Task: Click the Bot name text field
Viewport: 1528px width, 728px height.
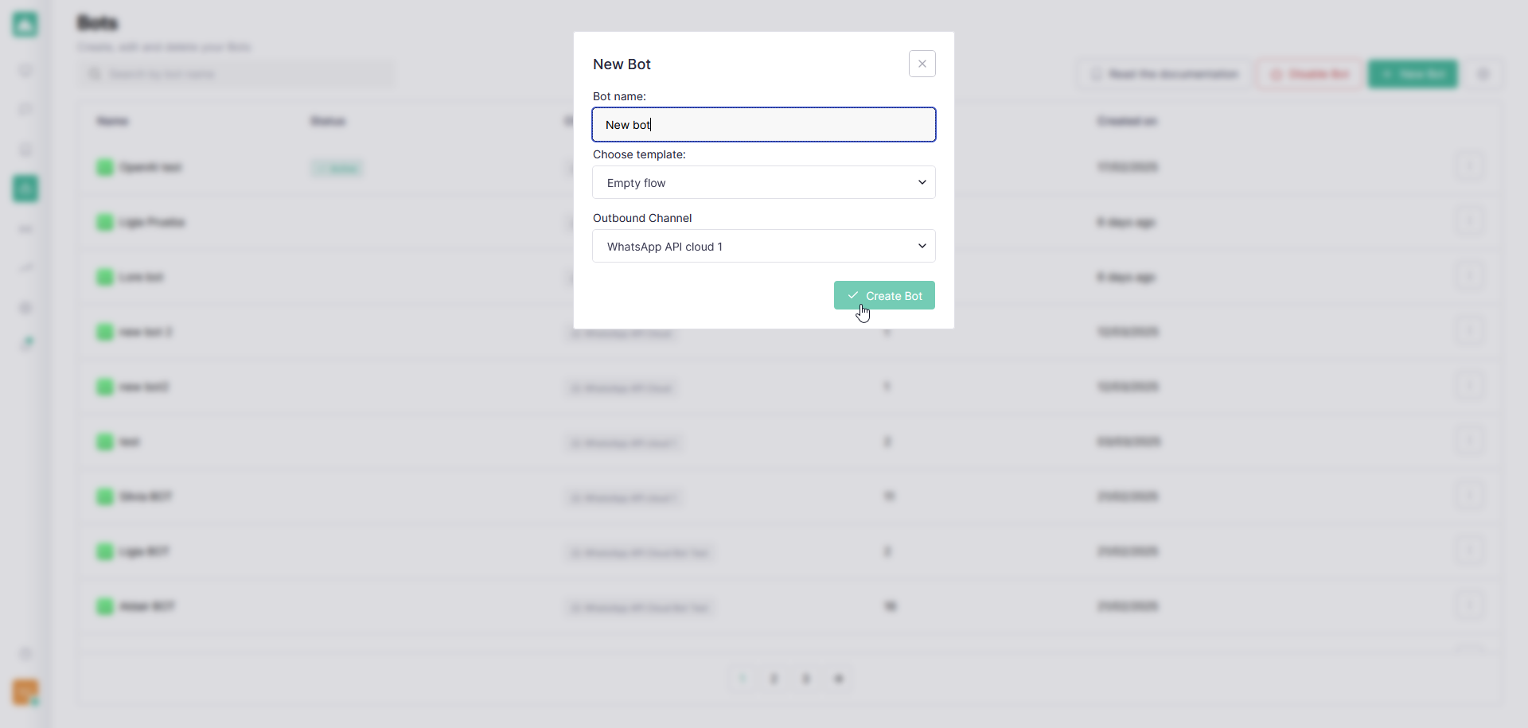Action: click(763, 125)
